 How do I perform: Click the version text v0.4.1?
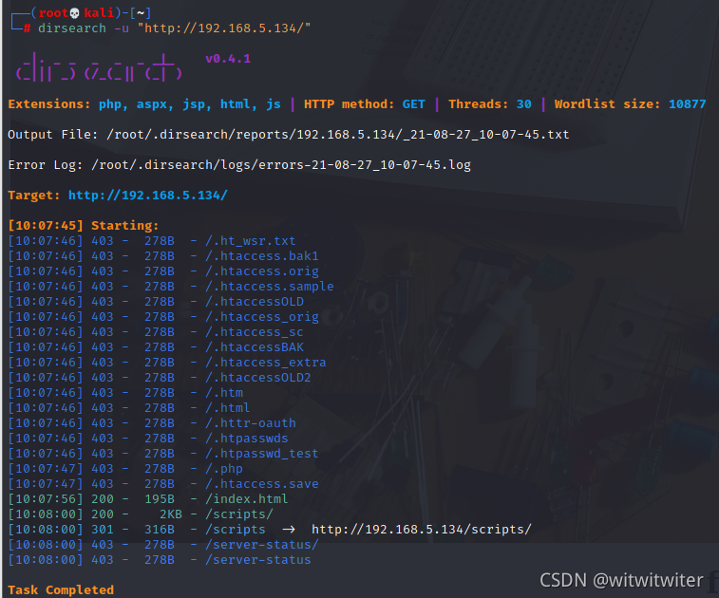[x=228, y=59]
